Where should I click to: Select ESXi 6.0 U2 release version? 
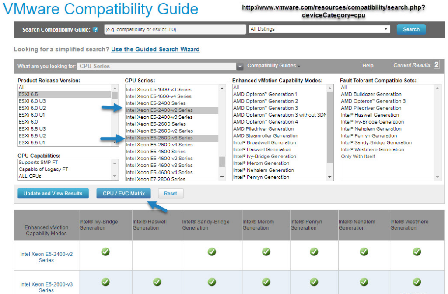click(65, 108)
